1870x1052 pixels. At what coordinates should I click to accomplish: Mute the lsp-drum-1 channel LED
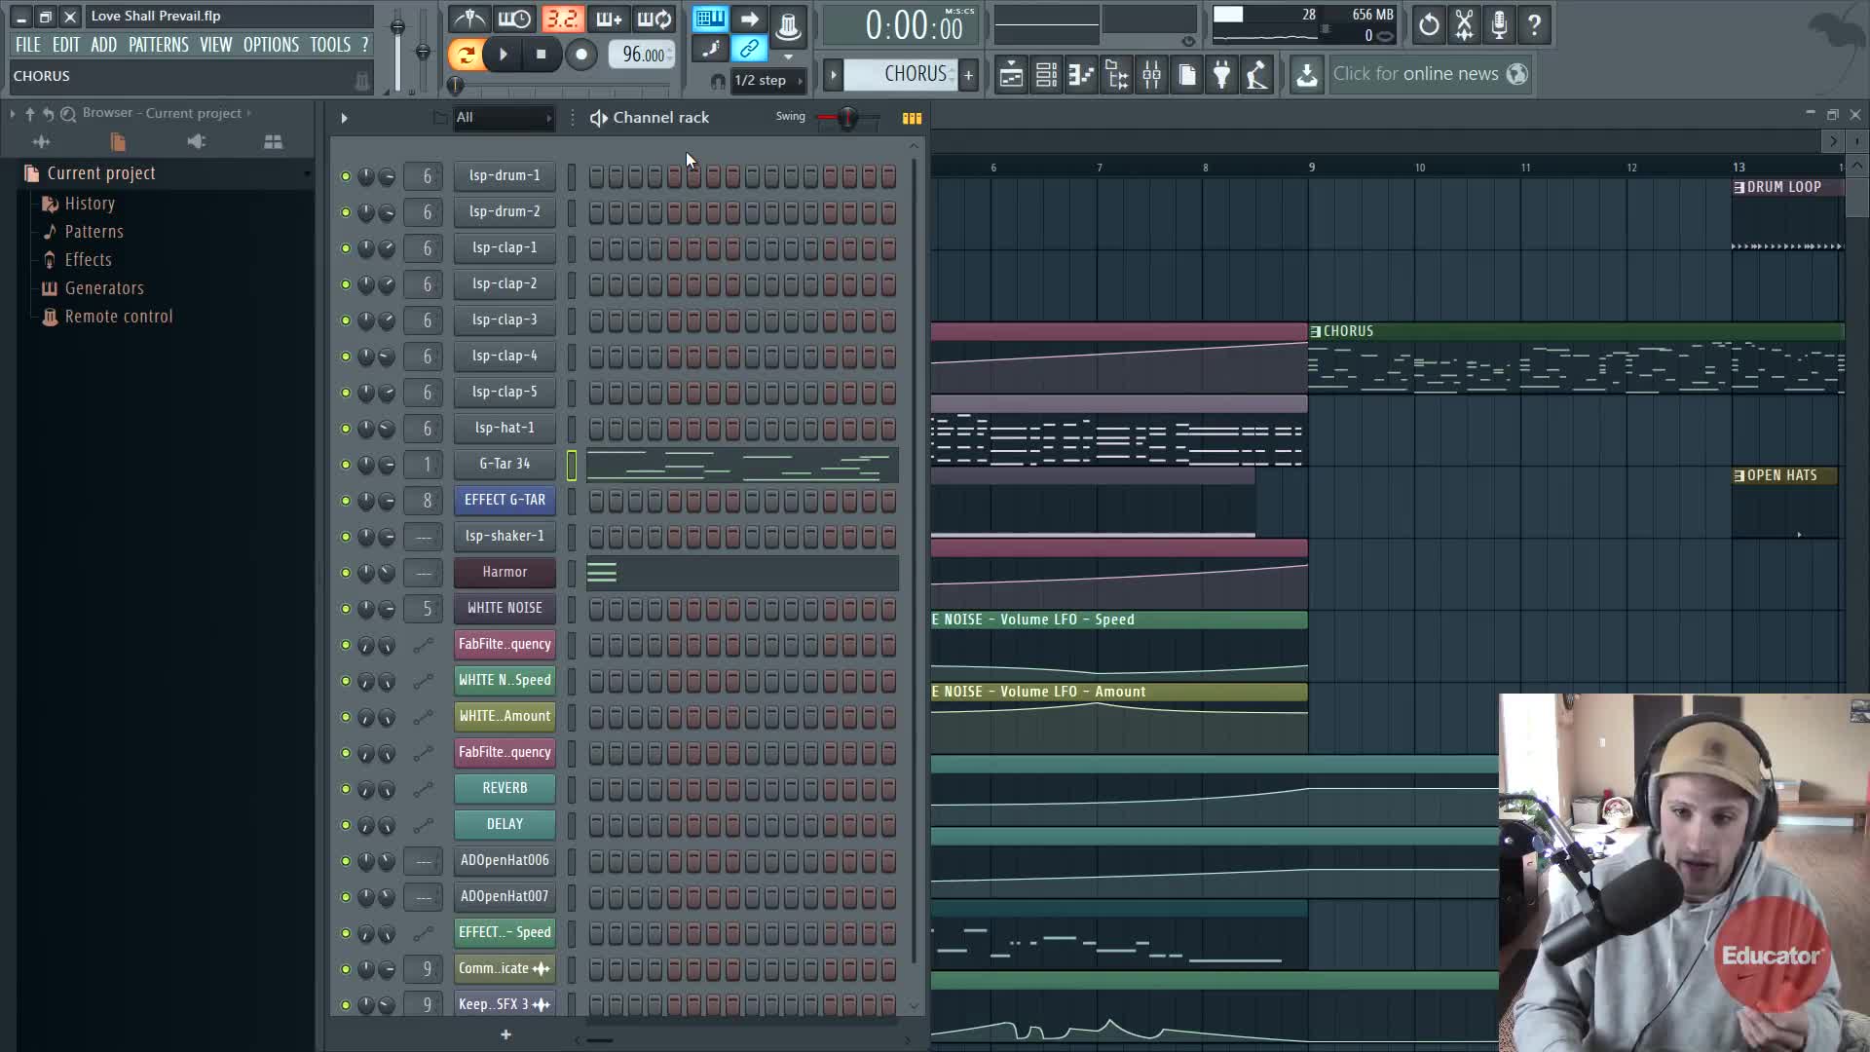coord(345,176)
